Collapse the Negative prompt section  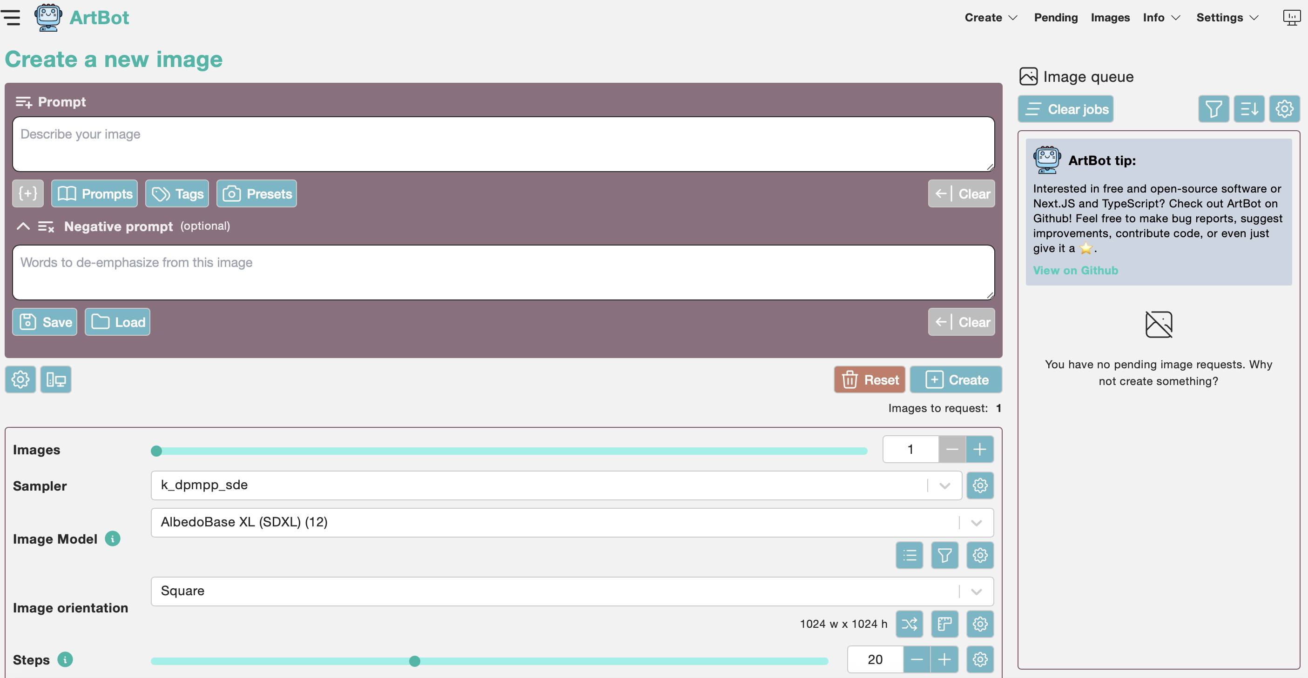point(23,226)
